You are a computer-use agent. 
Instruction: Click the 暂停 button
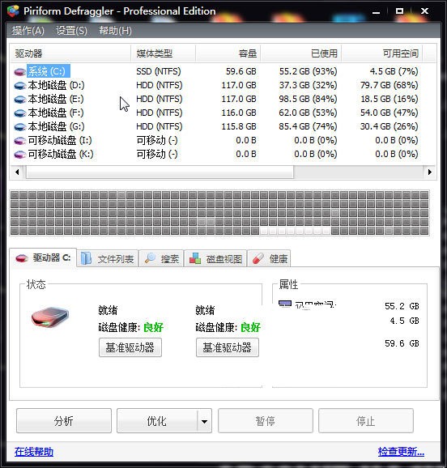266,421
